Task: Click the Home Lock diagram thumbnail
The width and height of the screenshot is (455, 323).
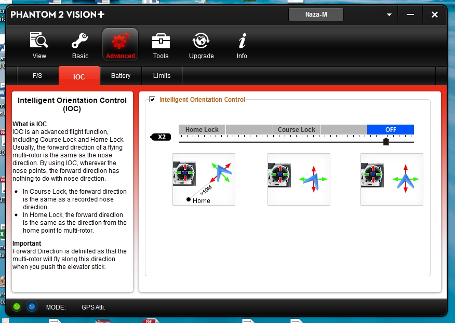Action: coord(204,179)
